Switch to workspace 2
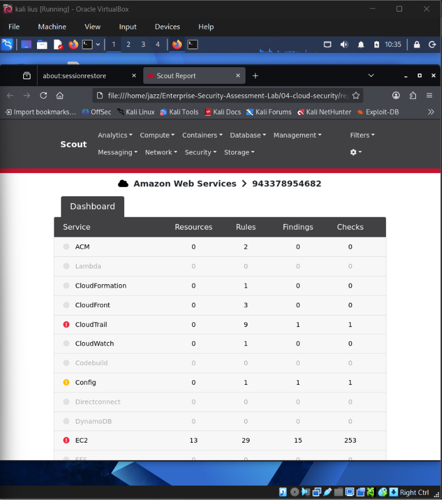 128,45
